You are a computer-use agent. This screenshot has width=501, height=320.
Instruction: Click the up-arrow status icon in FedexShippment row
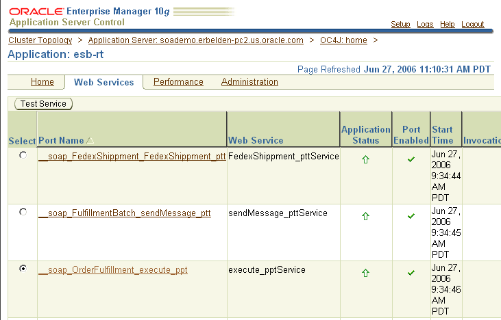[x=365, y=159]
